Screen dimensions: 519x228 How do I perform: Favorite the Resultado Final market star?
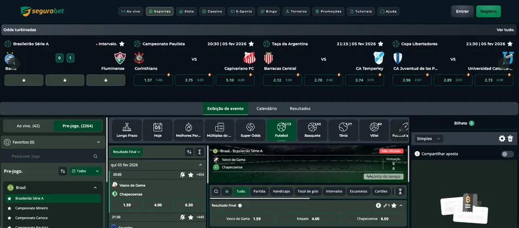tap(394, 205)
